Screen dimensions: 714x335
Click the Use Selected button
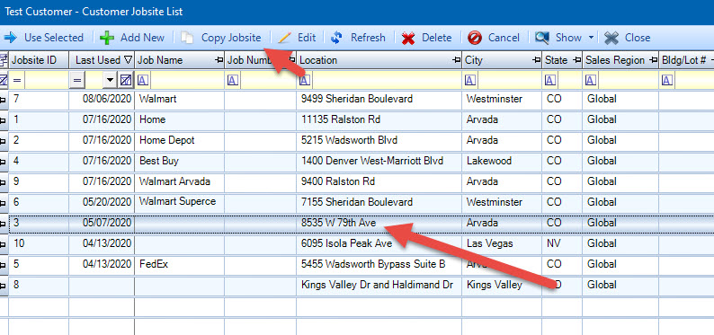pos(44,38)
